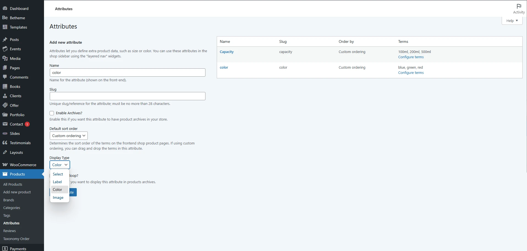The width and height of the screenshot is (527, 251).
Task: Click the Media icon in sidebar
Action: (x=5, y=58)
